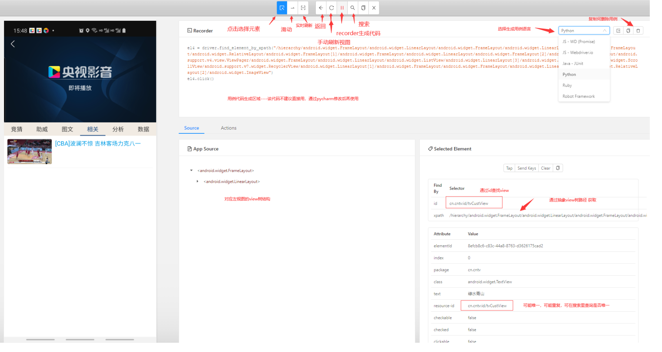Copy XML source to clipboard toolbar icon

click(x=363, y=8)
